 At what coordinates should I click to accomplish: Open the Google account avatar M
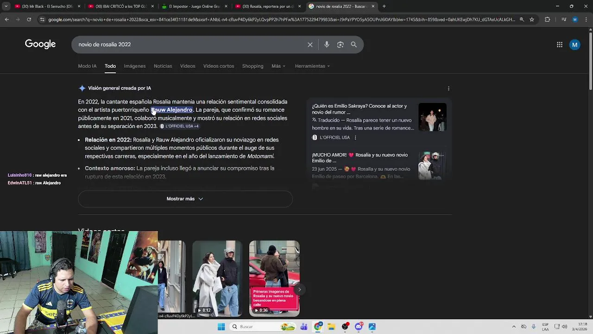tap(574, 45)
